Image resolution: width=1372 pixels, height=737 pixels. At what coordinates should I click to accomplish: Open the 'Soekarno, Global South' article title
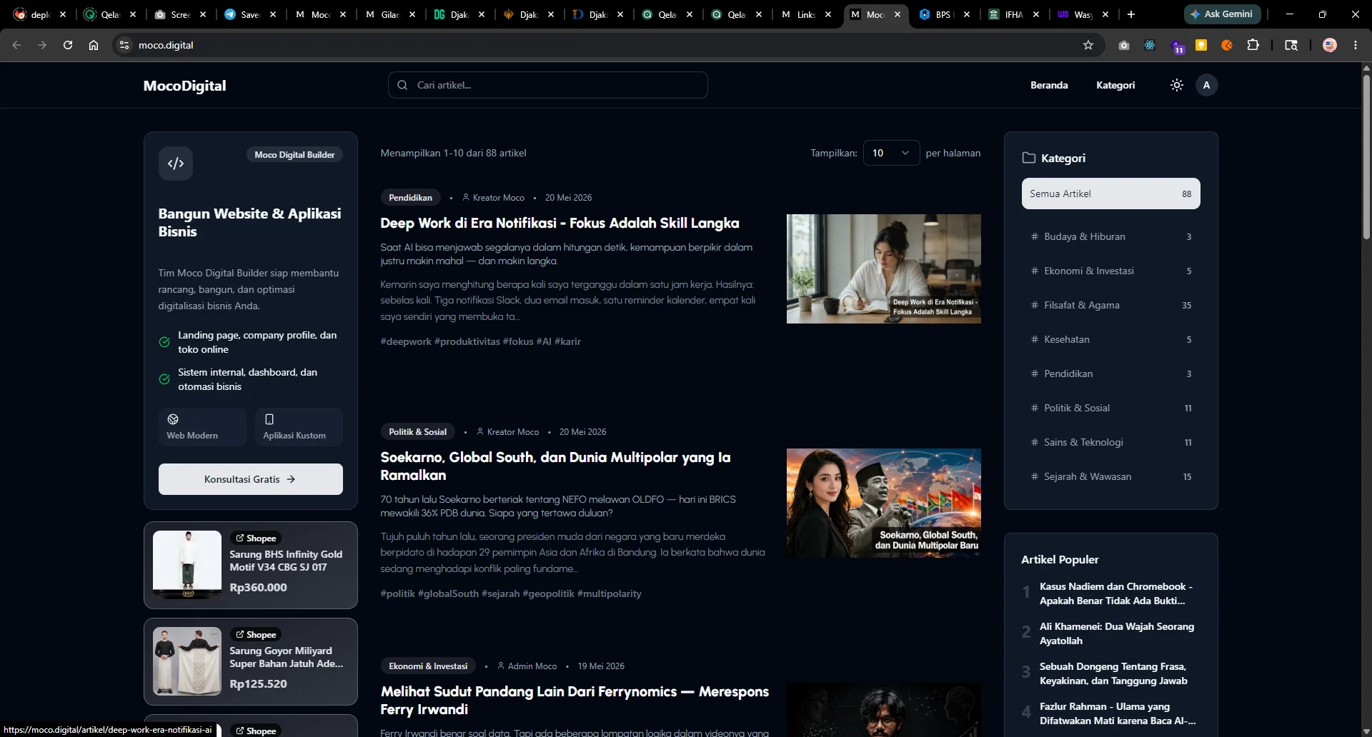555,466
